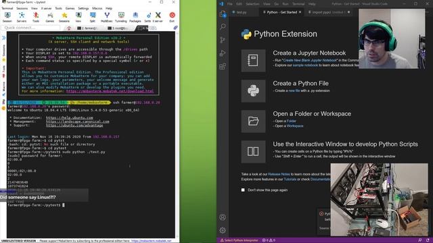Click the subscribe link in MobaXterm footer
Viewport: 433px width, 243px height.
pyautogui.click(x=151, y=241)
